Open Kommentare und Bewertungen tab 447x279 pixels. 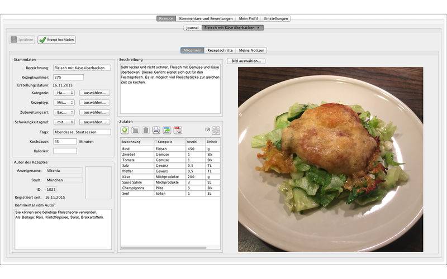[206, 18]
